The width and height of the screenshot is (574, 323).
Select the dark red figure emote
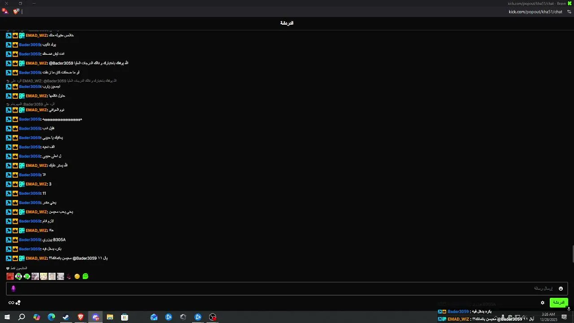click(69, 276)
